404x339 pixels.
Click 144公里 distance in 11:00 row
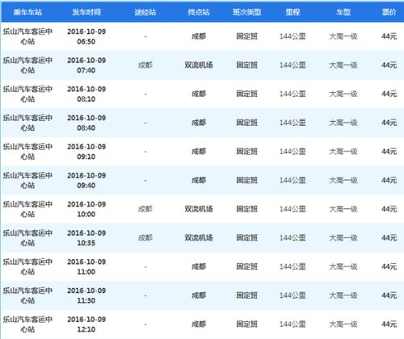[x=292, y=266]
